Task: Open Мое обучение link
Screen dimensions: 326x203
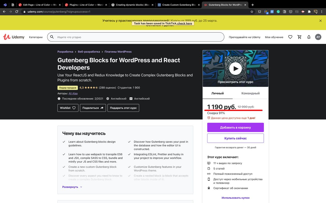Action: click(274, 37)
